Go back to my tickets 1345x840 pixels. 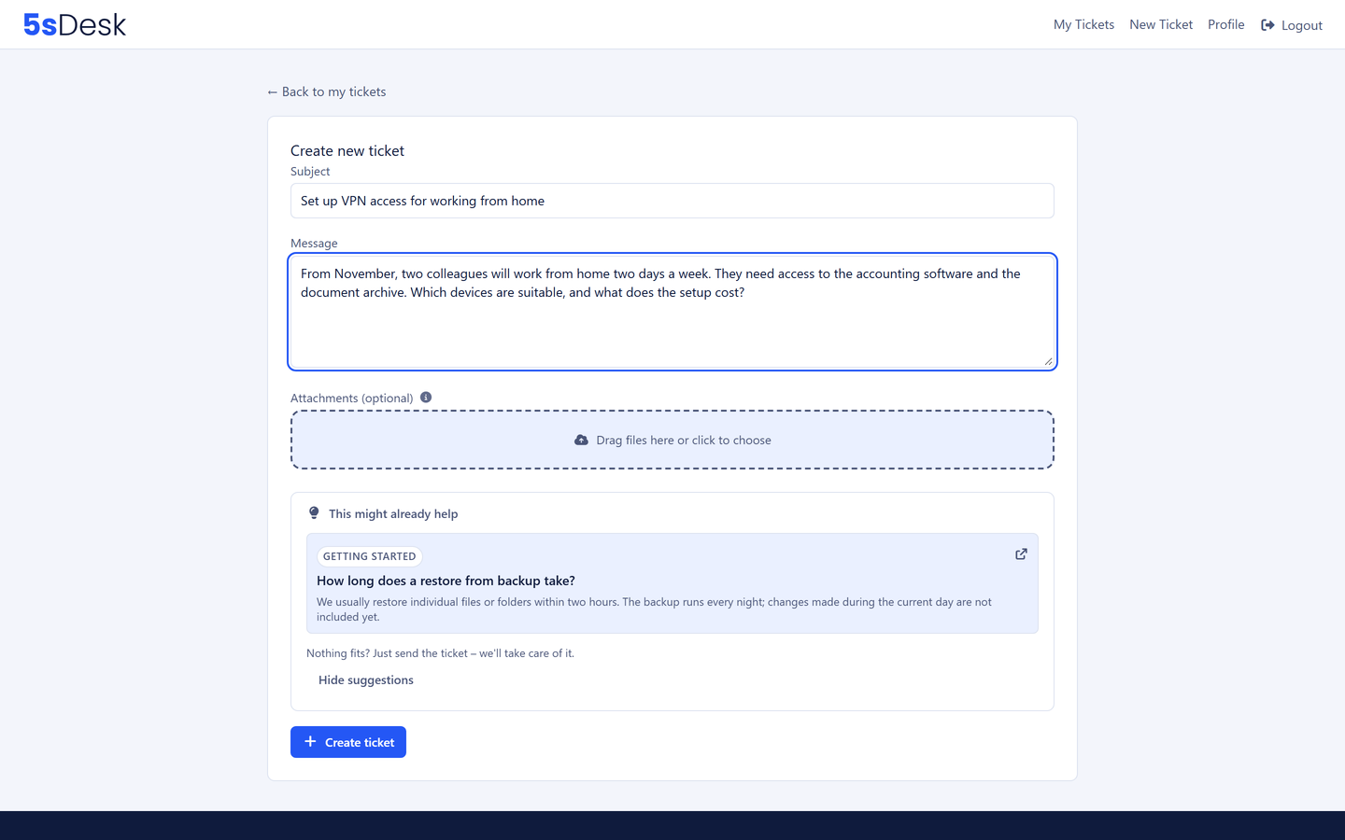[327, 91]
